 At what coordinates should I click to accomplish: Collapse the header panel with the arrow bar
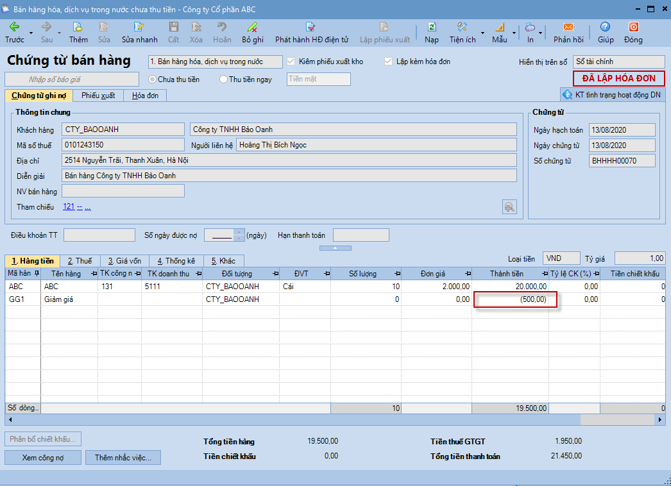[x=335, y=248]
